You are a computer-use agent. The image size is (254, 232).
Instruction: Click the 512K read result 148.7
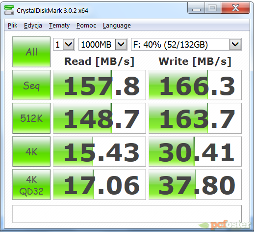pos(100,118)
